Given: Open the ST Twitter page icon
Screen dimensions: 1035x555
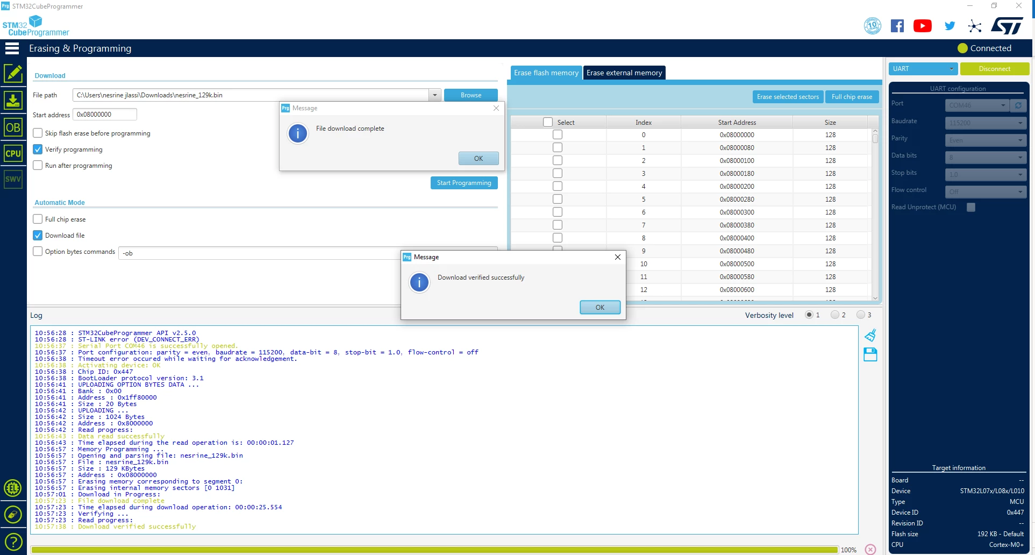Looking at the screenshot, I should 950,26.
